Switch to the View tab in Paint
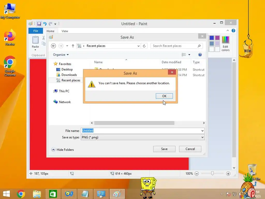Screen dimensions: 265x199 tap(65, 31)
